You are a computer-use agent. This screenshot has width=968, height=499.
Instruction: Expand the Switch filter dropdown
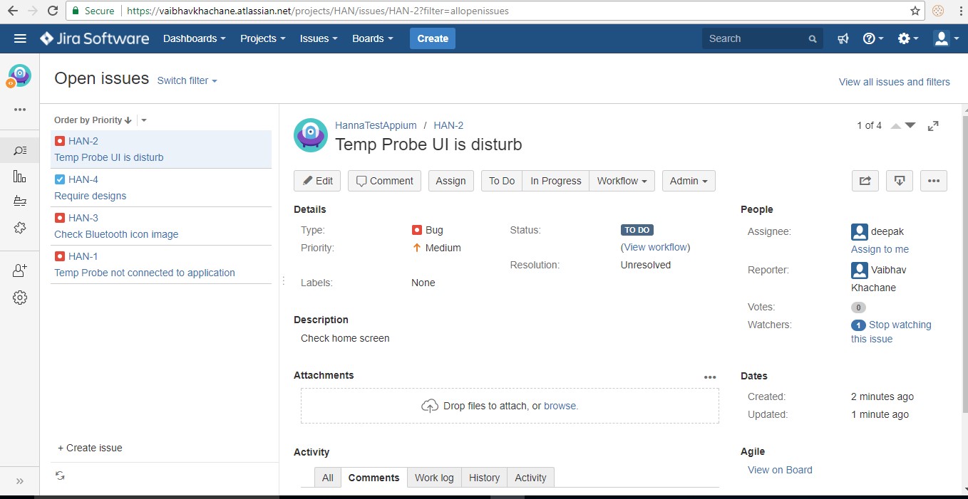[187, 80]
